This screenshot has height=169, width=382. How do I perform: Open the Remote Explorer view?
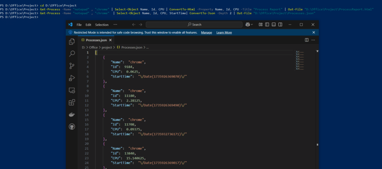click(72, 90)
